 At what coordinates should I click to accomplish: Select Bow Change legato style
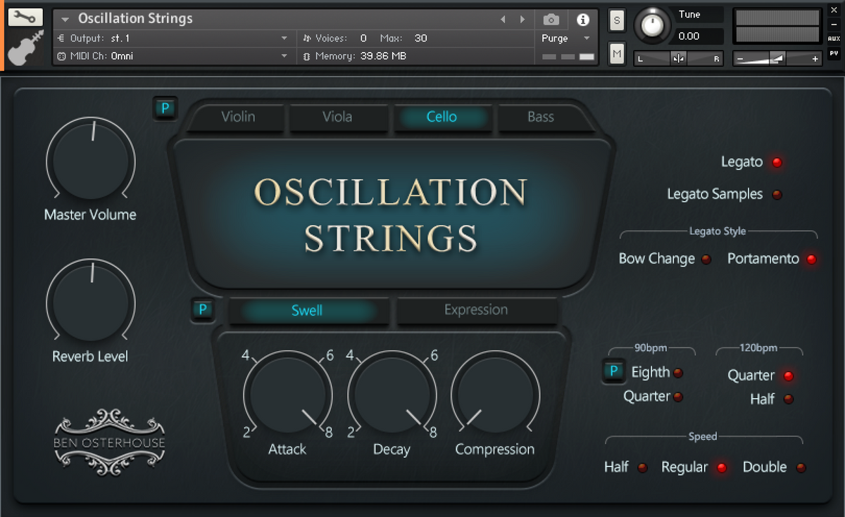click(x=706, y=259)
